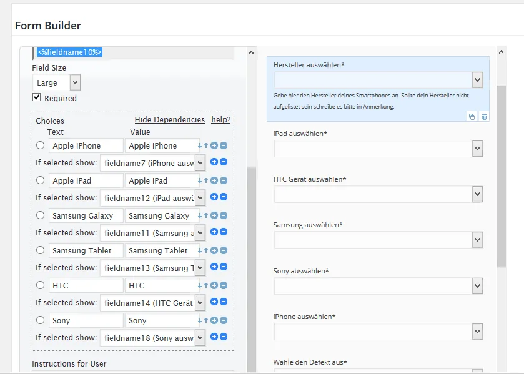Move Apple iPad choice down

point(200,181)
